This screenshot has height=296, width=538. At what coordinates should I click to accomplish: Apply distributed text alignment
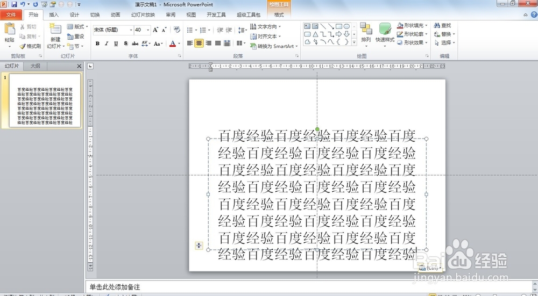point(227,43)
